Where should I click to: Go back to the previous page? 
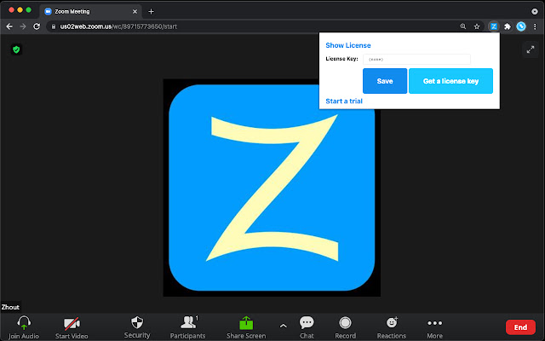[x=9, y=26]
